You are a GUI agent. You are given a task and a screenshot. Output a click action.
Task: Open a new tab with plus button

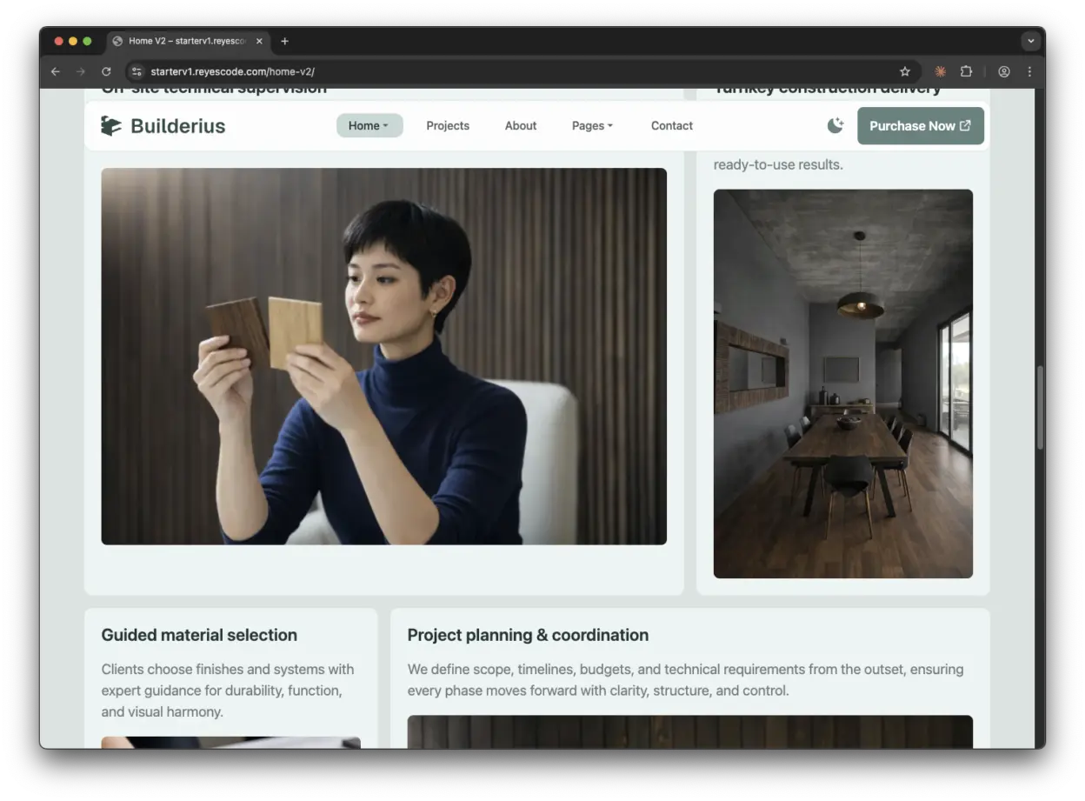[284, 41]
